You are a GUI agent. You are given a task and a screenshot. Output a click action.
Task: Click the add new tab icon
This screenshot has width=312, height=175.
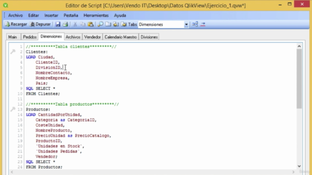[x=108, y=24]
